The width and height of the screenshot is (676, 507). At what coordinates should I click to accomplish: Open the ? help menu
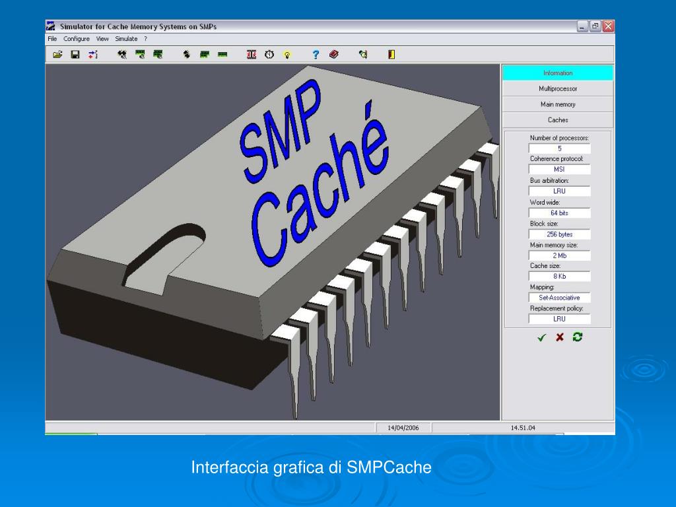[x=146, y=39]
